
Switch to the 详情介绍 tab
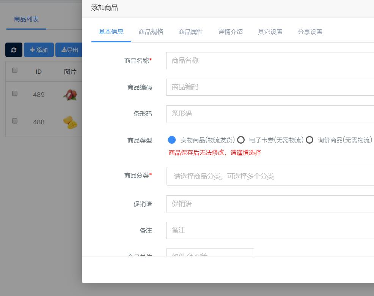[x=231, y=32]
